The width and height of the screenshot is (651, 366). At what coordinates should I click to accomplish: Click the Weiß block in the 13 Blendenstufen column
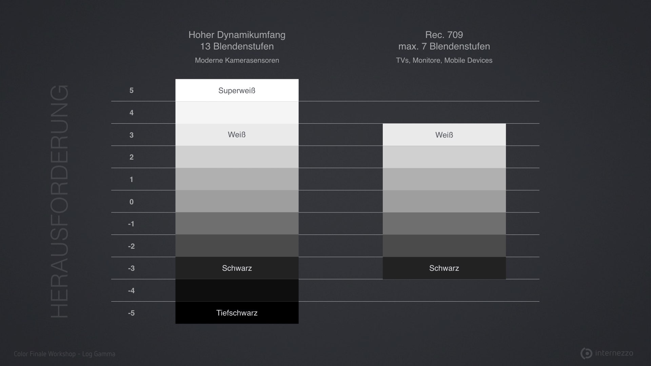[x=237, y=135]
